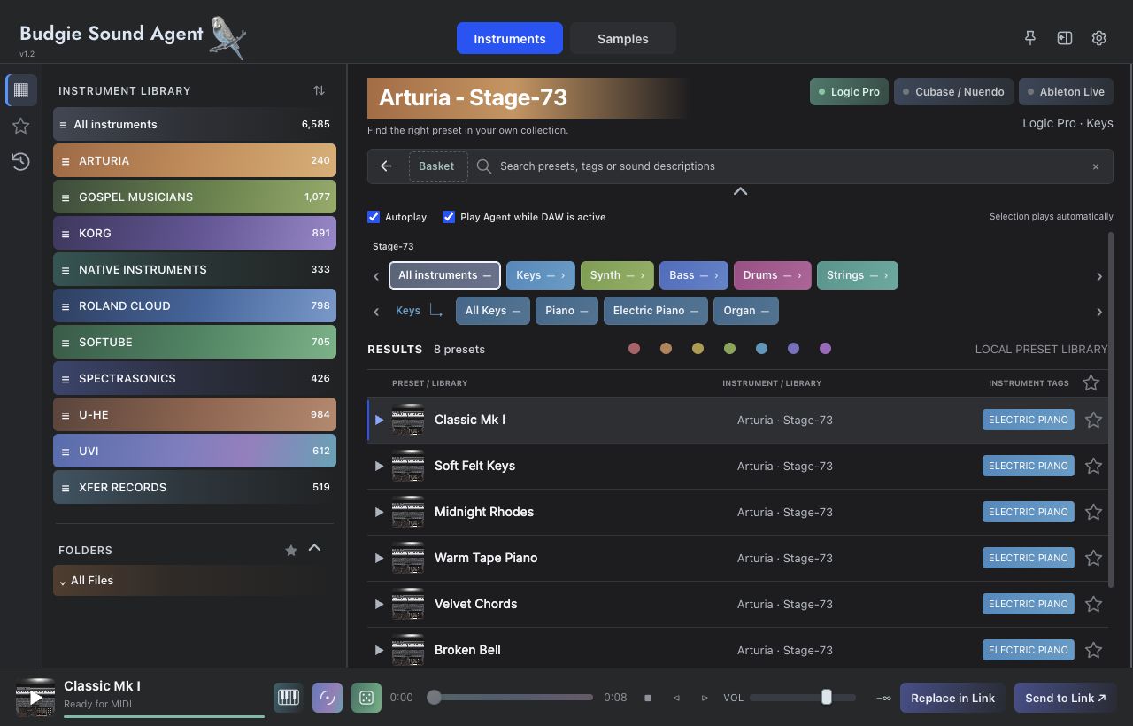This screenshot has height=726, width=1133.
Task: Toggle the side panel layout icon
Action: point(1065,38)
